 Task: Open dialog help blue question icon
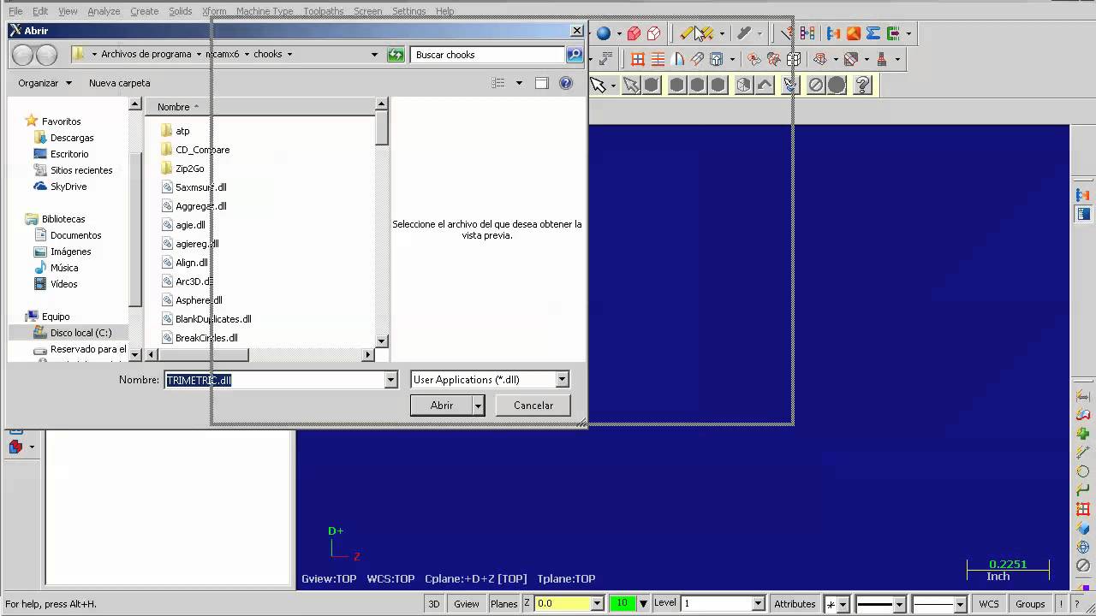(x=566, y=83)
